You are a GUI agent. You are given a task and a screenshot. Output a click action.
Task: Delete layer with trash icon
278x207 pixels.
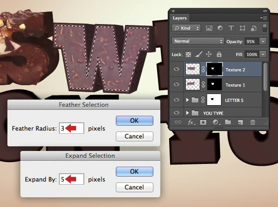[x=253, y=122]
